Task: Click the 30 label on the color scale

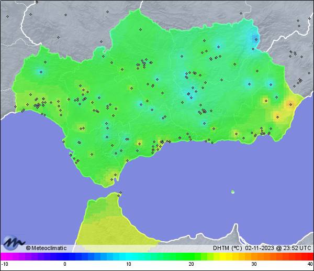Action: click(253, 264)
